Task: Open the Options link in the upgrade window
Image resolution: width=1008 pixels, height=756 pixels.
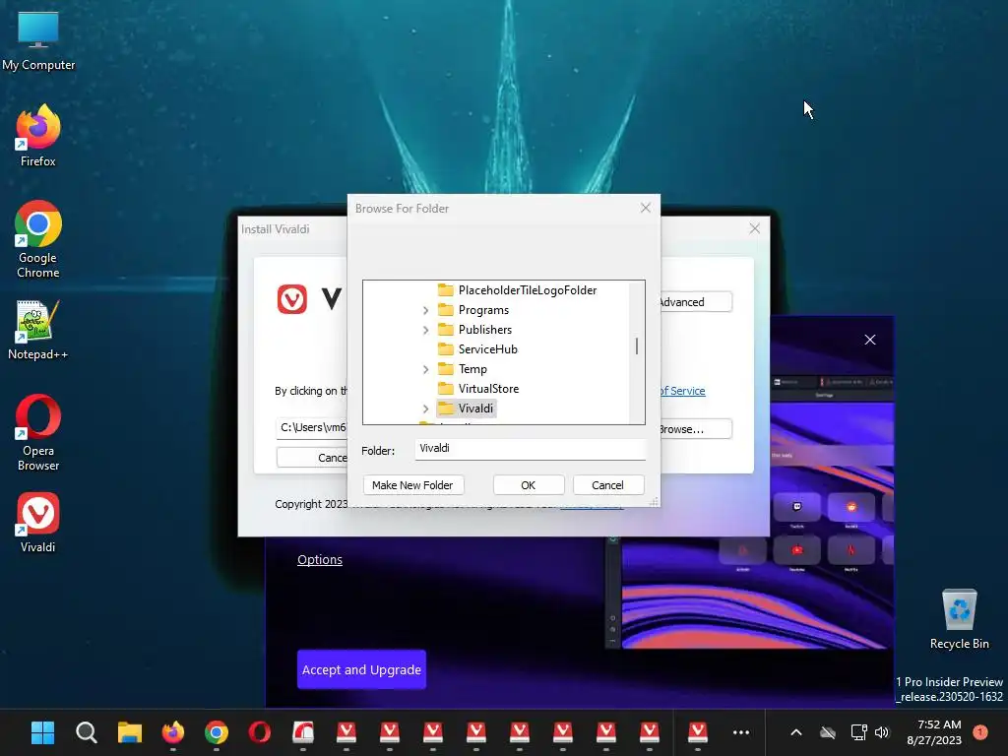Action: point(320,560)
